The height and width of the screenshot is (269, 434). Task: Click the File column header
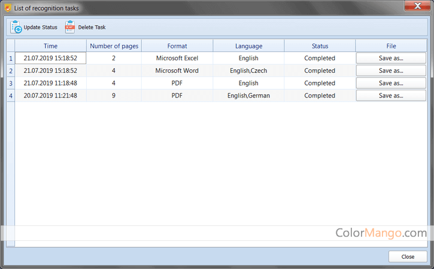click(391, 45)
